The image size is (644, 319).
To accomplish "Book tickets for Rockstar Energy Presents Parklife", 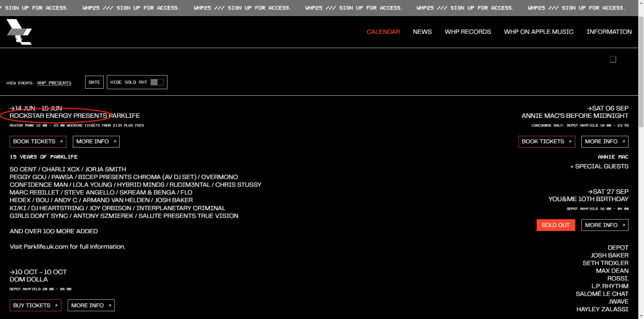I will coord(38,142).
